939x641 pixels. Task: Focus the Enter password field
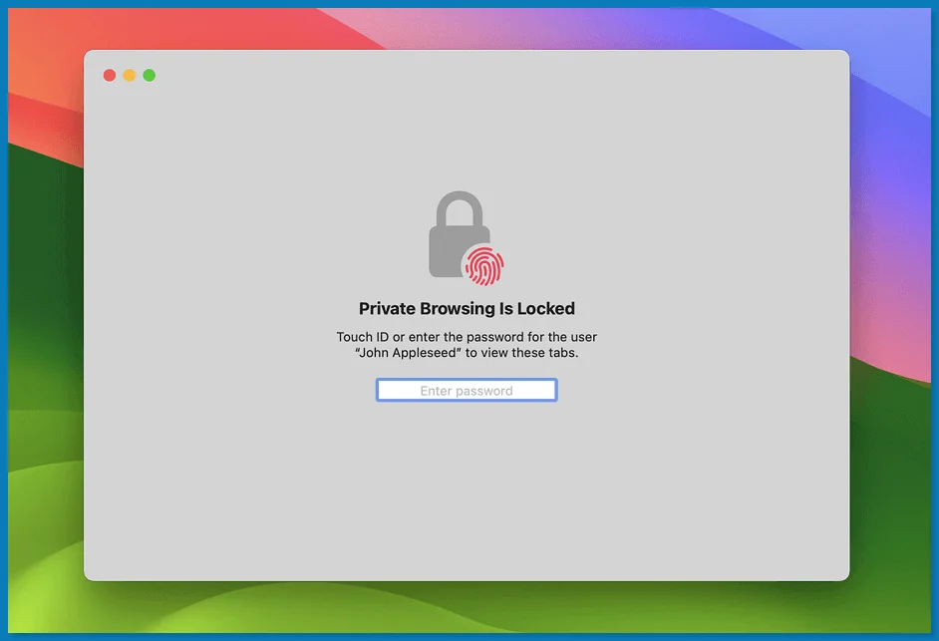click(x=467, y=391)
